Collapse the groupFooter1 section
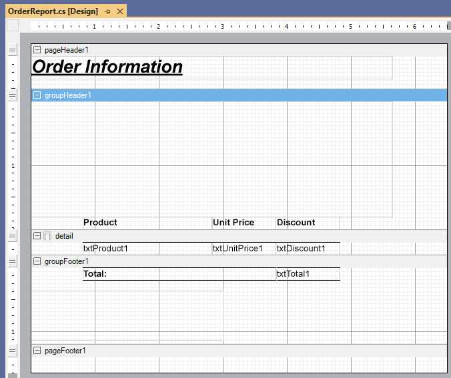Image resolution: width=451 pixels, height=378 pixels. [x=37, y=261]
